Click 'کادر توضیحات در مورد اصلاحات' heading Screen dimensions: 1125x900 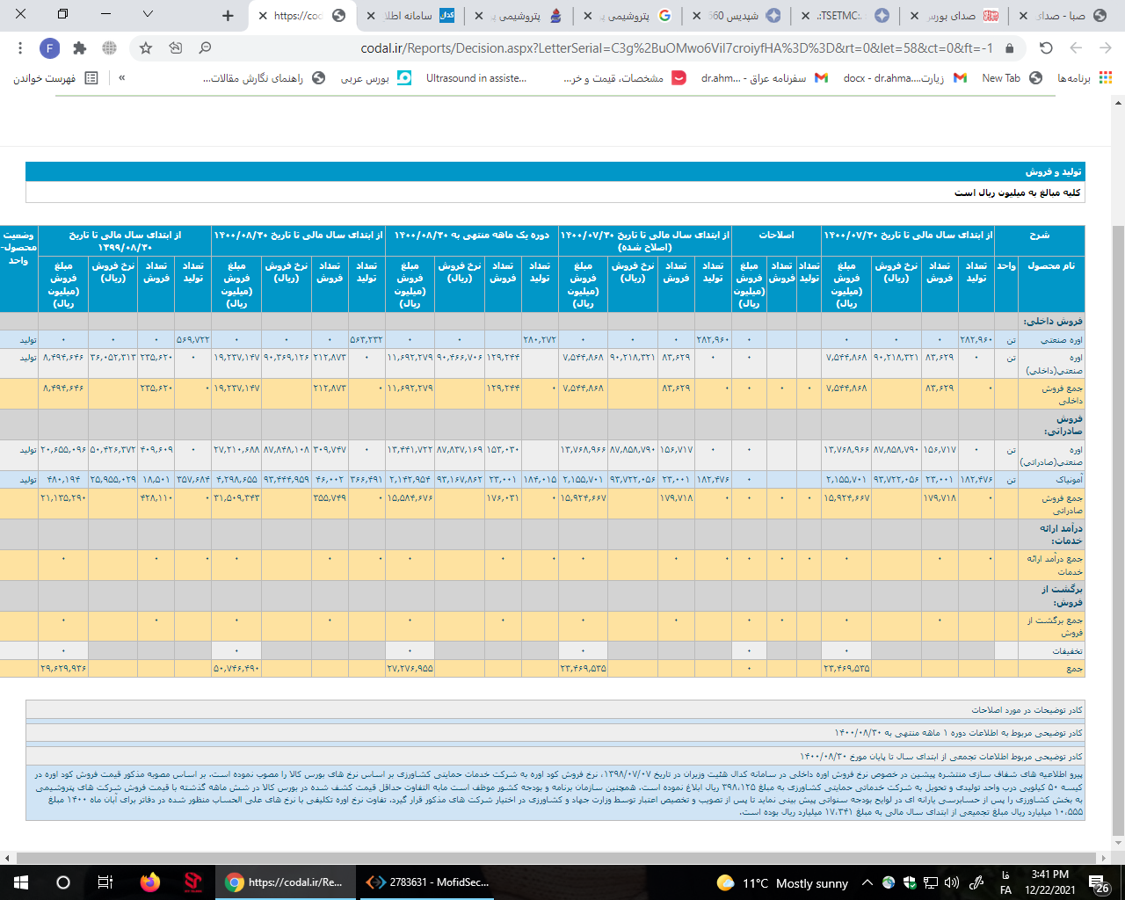[1027, 709]
